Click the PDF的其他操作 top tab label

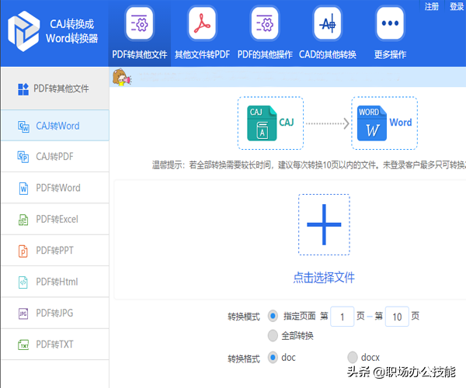(x=265, y=54)
